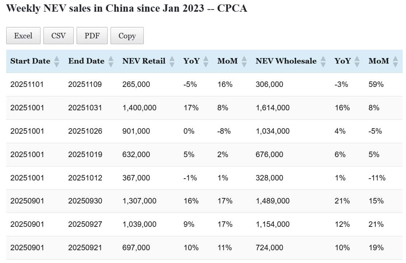
Task: Select the 20251109 end date cell
Action: tap(85, 84)
